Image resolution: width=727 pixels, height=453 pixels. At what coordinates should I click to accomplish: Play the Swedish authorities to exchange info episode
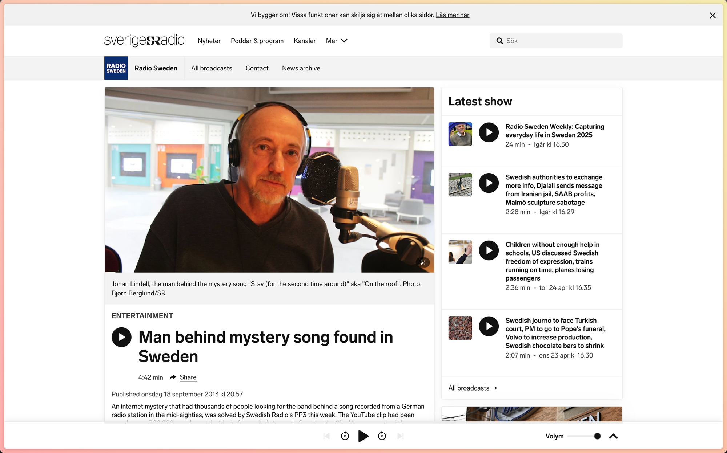click(x=489, y=183)
